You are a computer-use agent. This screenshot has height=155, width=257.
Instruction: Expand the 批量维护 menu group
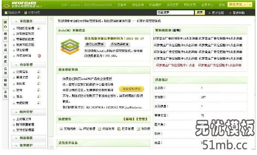pos(28,145)
